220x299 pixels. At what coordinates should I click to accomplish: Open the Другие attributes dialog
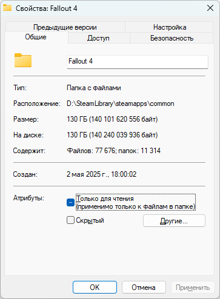pos(174,221)
